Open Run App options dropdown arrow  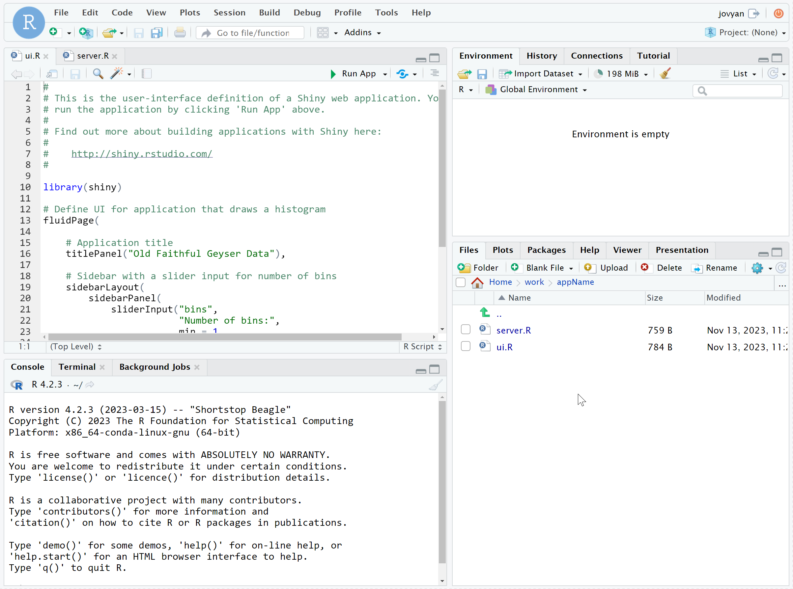[x=385, y=74]
